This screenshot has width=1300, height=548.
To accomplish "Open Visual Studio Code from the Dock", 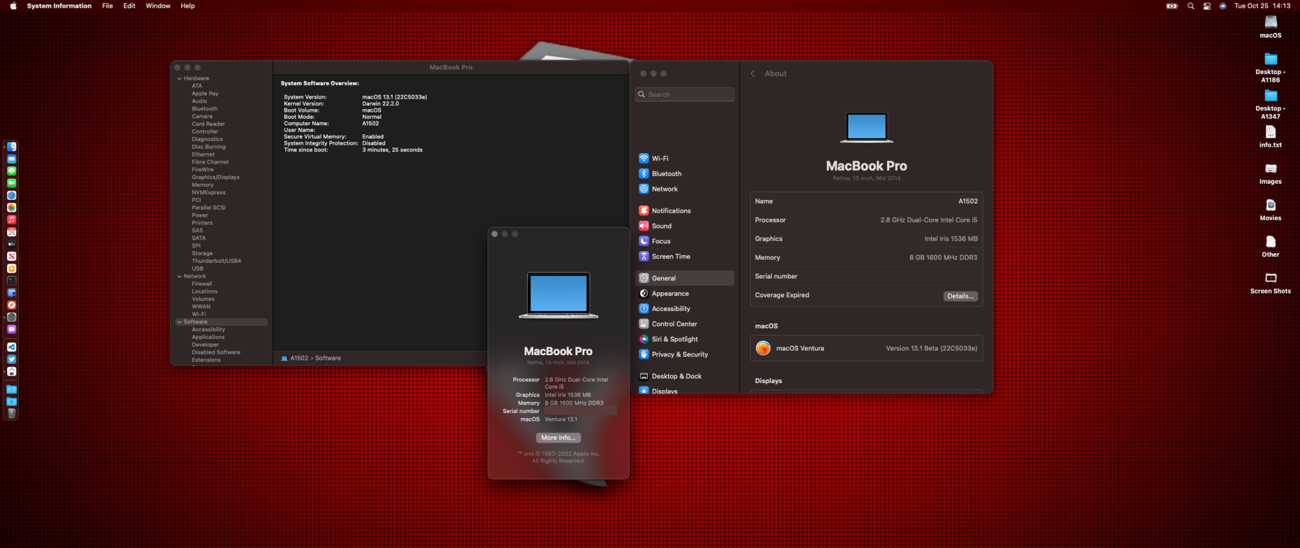I will 12,347.
